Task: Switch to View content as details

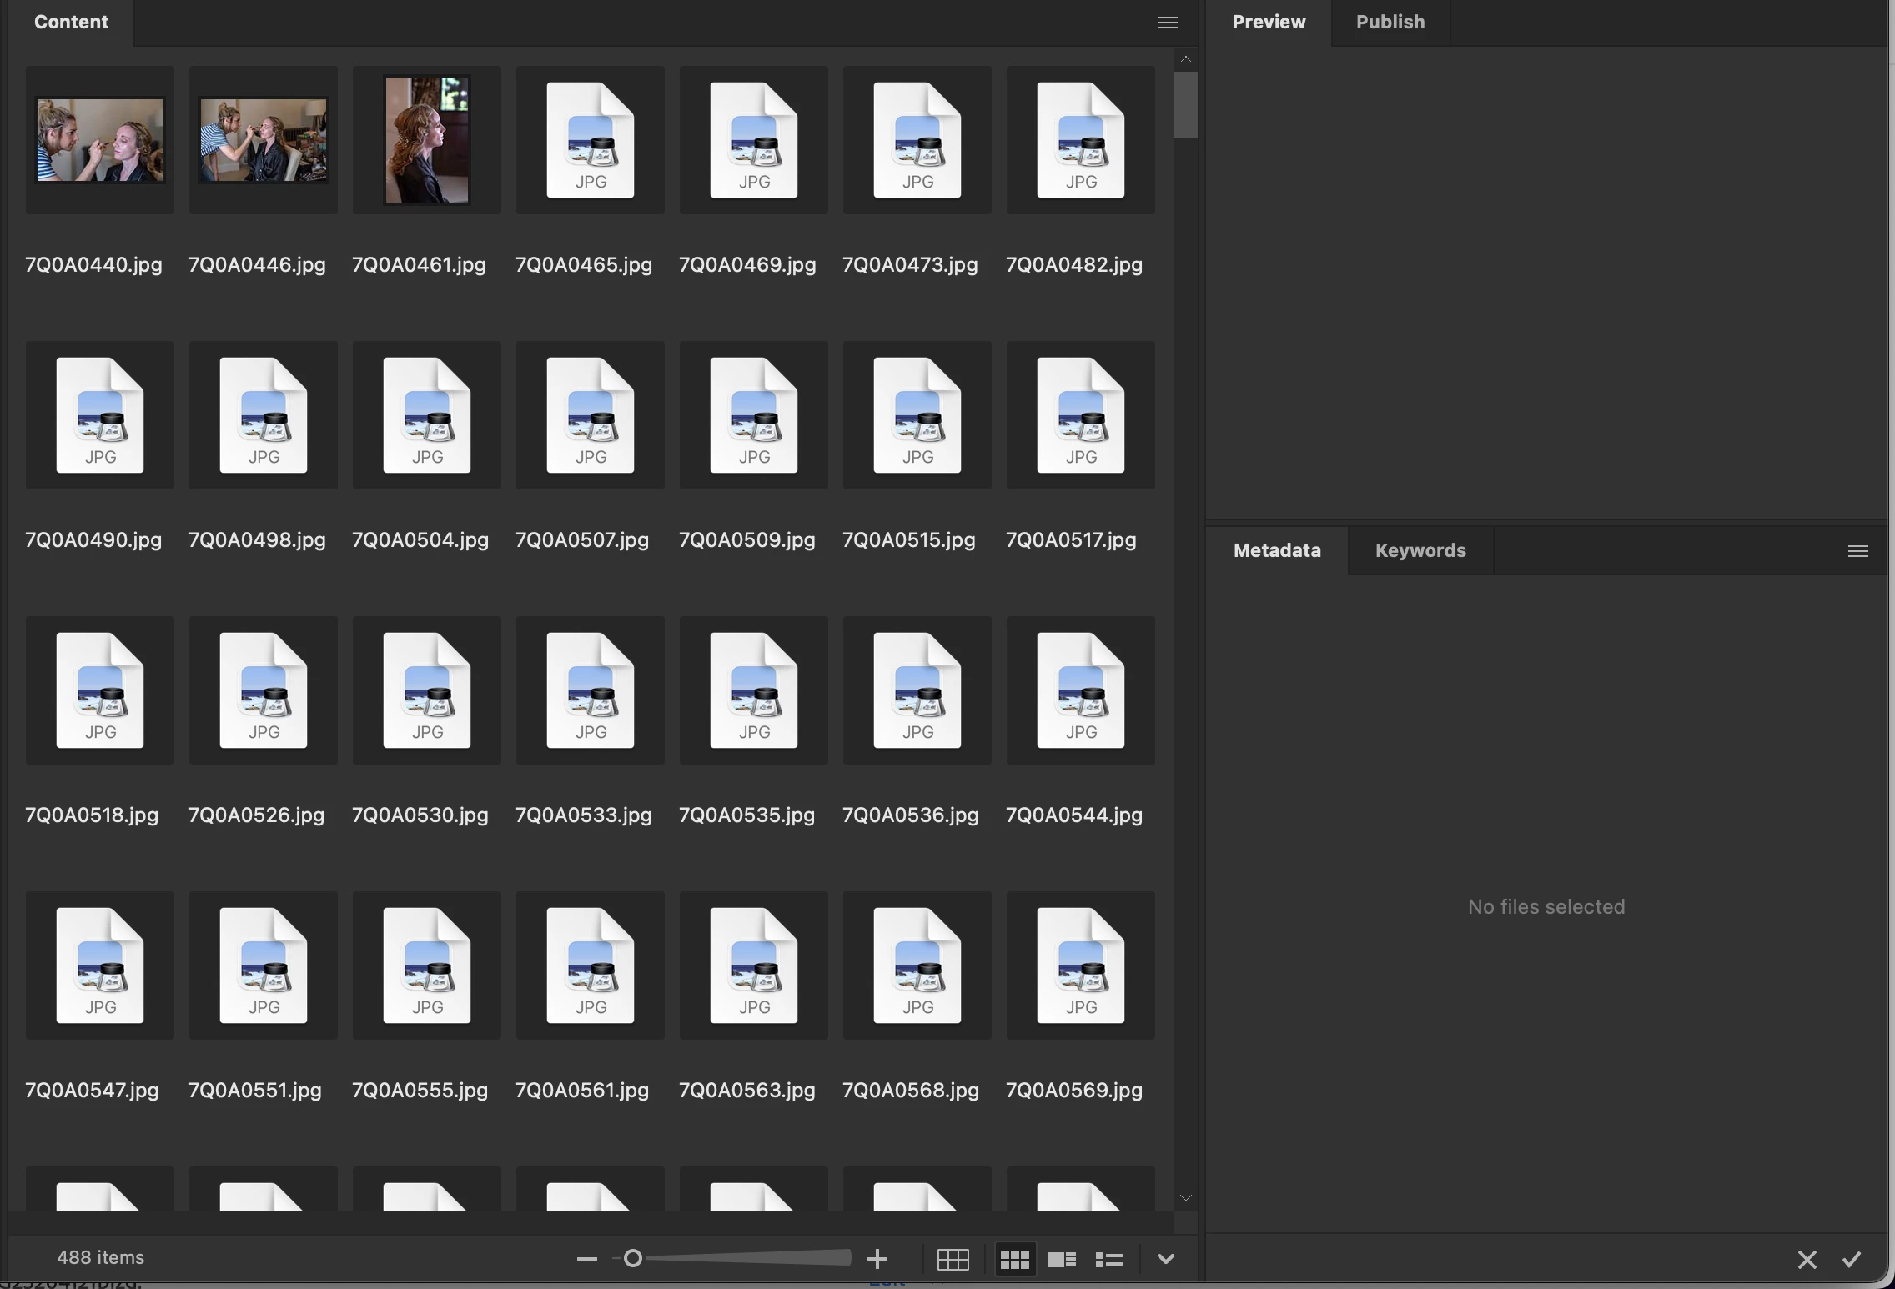Action: [1061, 1259]
